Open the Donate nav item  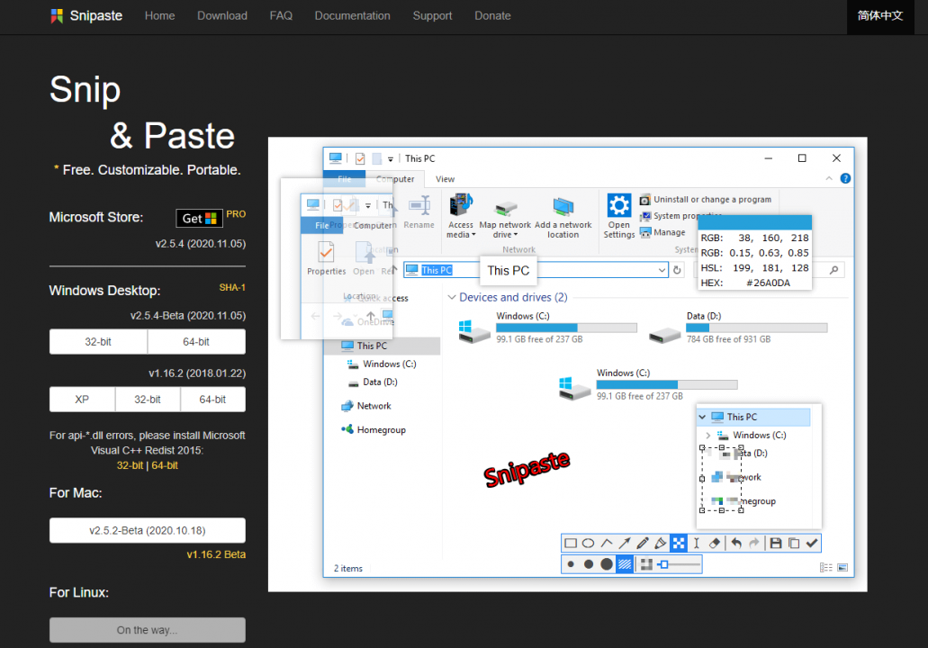point(492,16)
